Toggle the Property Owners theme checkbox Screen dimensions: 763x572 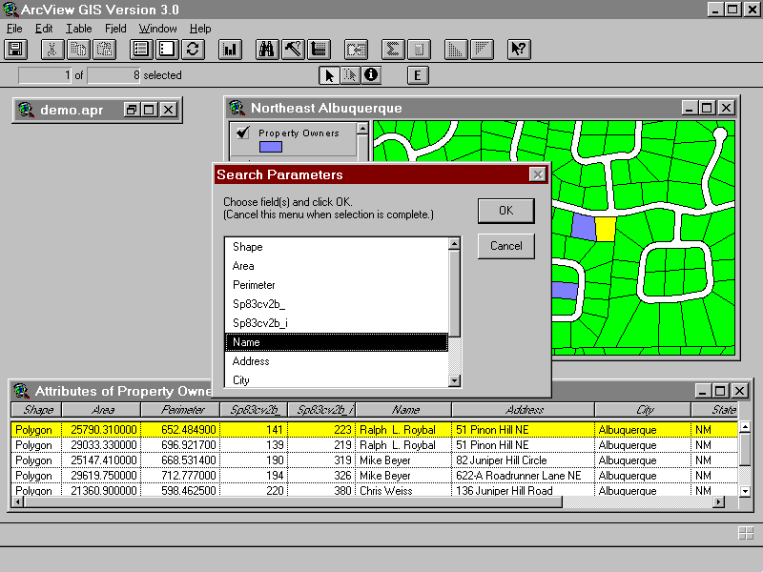coord(242,133)
